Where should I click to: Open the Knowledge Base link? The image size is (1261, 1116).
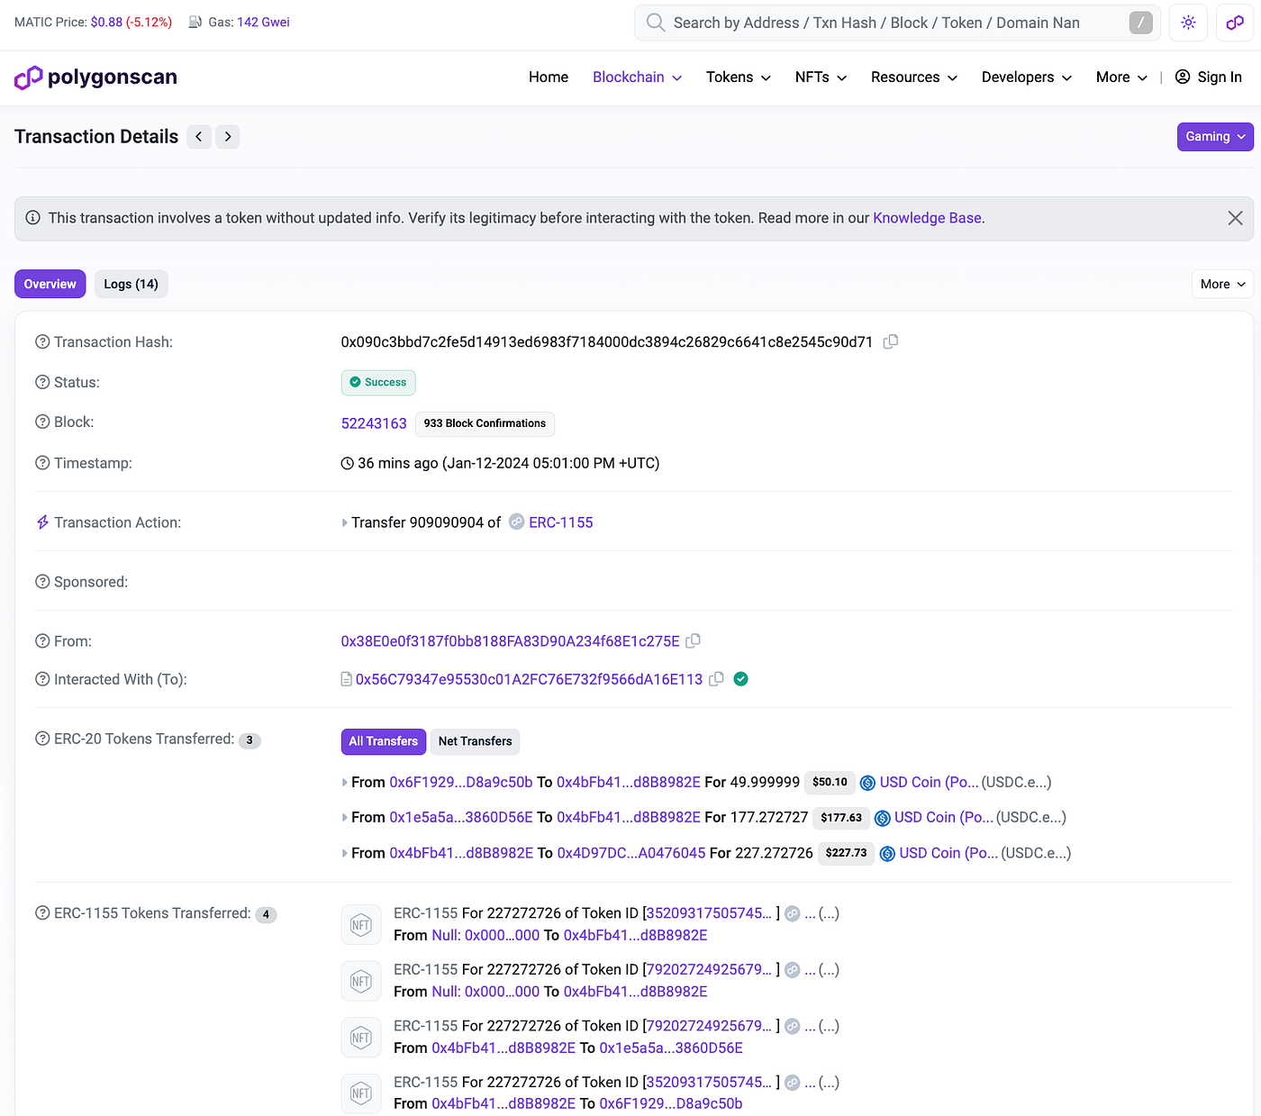tap(927, 218)
